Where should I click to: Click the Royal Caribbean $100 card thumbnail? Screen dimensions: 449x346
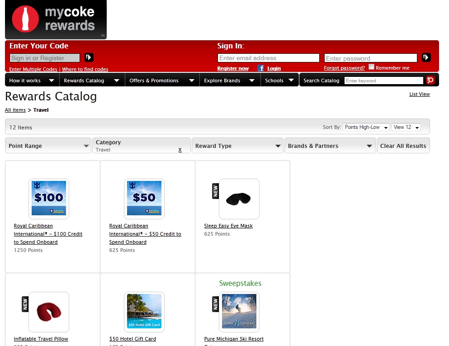click(x=49, y=199)
